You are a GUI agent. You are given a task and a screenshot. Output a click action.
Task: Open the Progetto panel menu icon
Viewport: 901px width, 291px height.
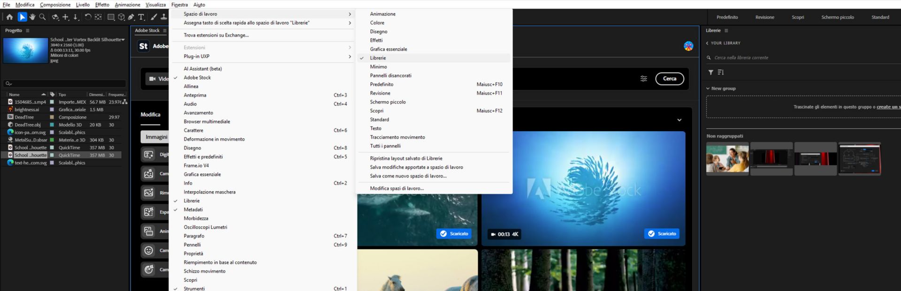[28, 30]
